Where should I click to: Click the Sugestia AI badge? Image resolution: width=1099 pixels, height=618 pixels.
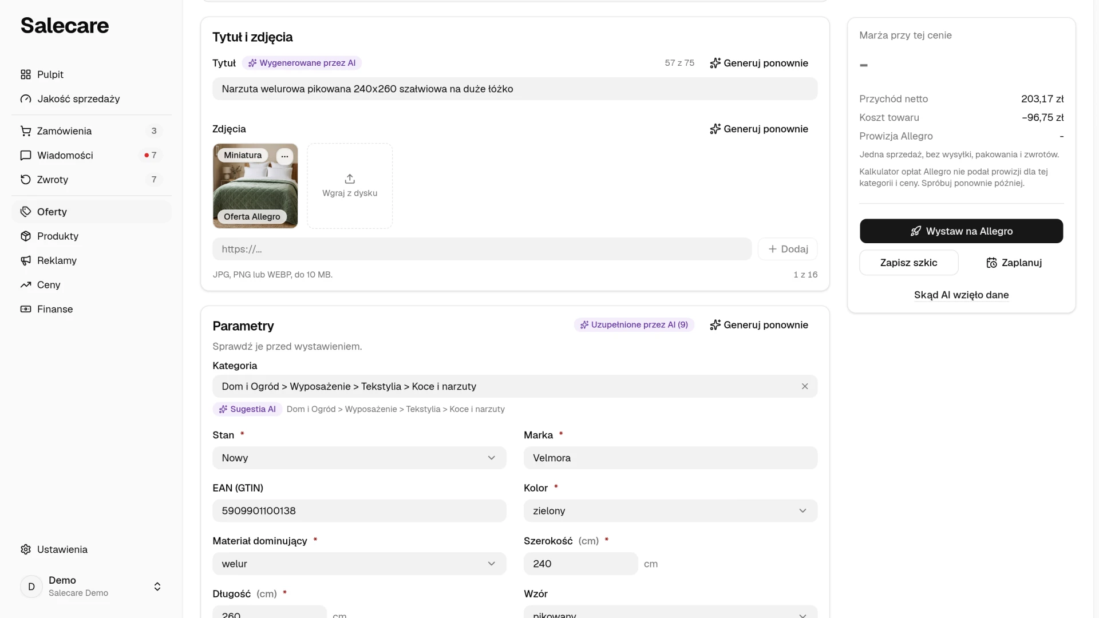(247, 409)
